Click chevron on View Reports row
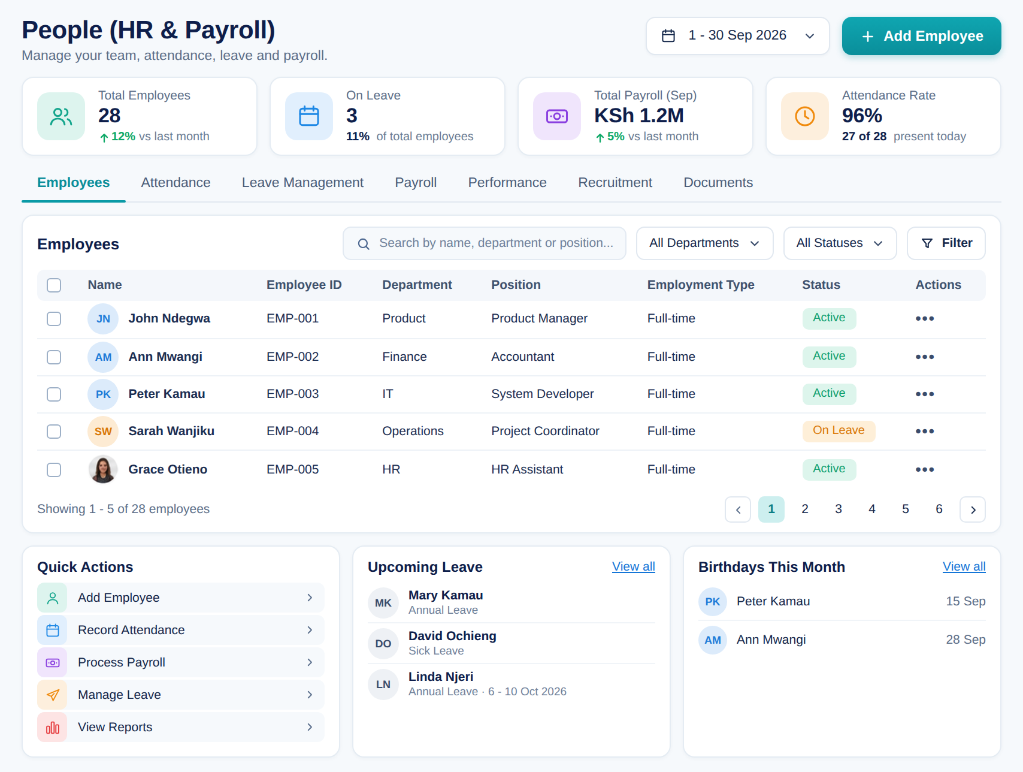 point(310,727)
